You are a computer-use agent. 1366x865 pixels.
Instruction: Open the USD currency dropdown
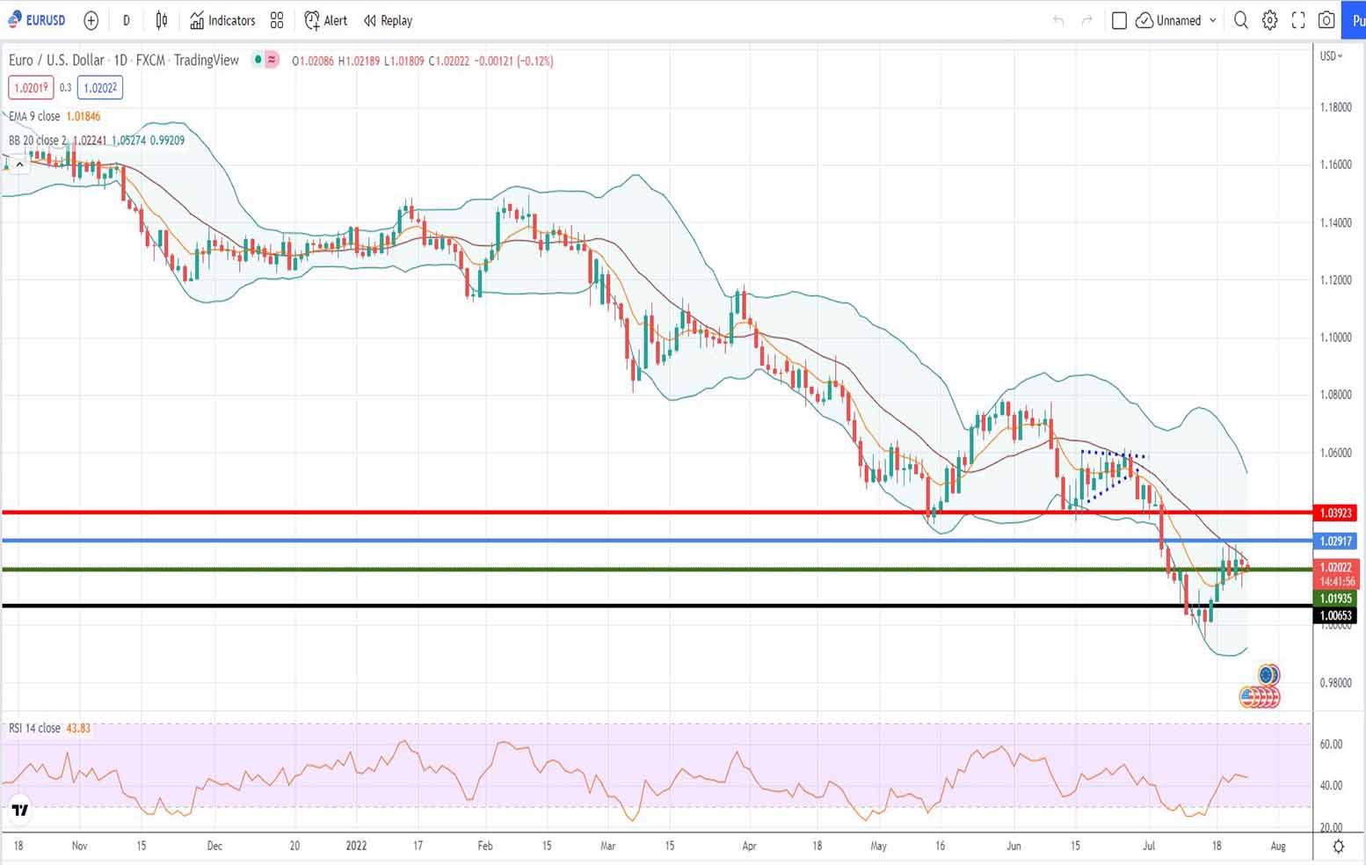[x=1331, y=56]
